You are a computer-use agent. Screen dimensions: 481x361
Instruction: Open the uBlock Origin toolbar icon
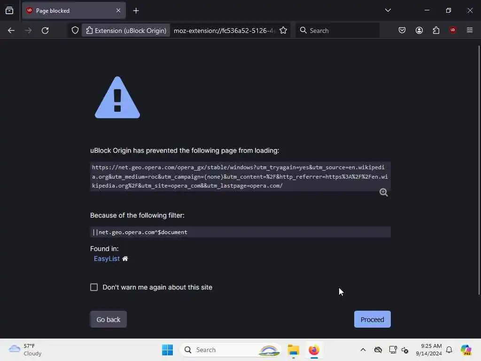click(453, 30)
